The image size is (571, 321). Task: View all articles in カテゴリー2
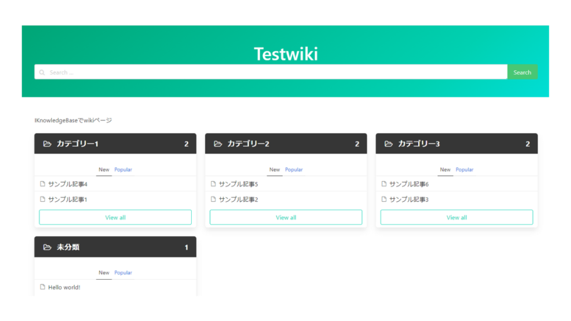click(x=286, y=217)
